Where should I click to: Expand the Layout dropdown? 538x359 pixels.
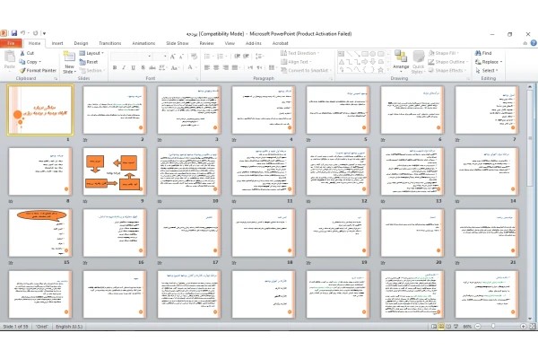(91, 53)
